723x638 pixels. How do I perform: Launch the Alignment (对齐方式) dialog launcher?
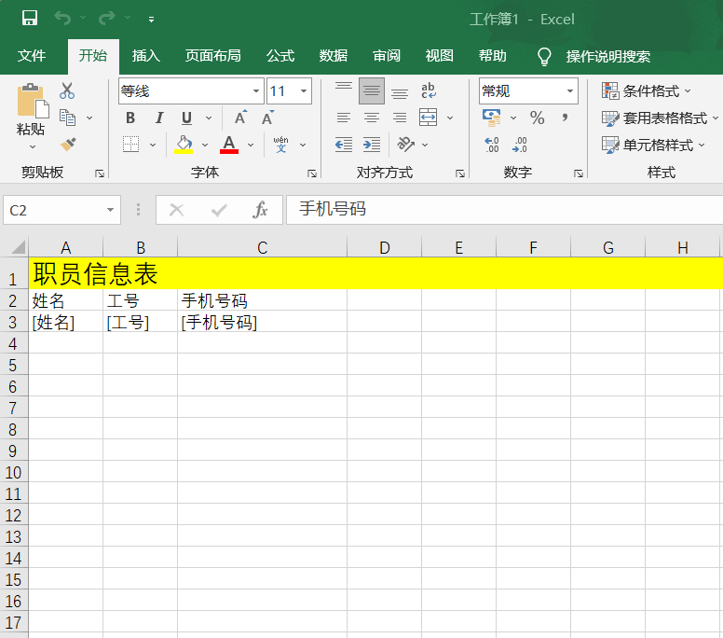click(459, 173)
